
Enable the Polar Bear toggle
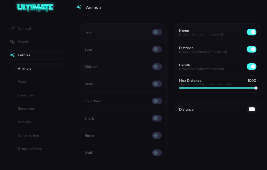pyautogui.click(x=157, y=101)
